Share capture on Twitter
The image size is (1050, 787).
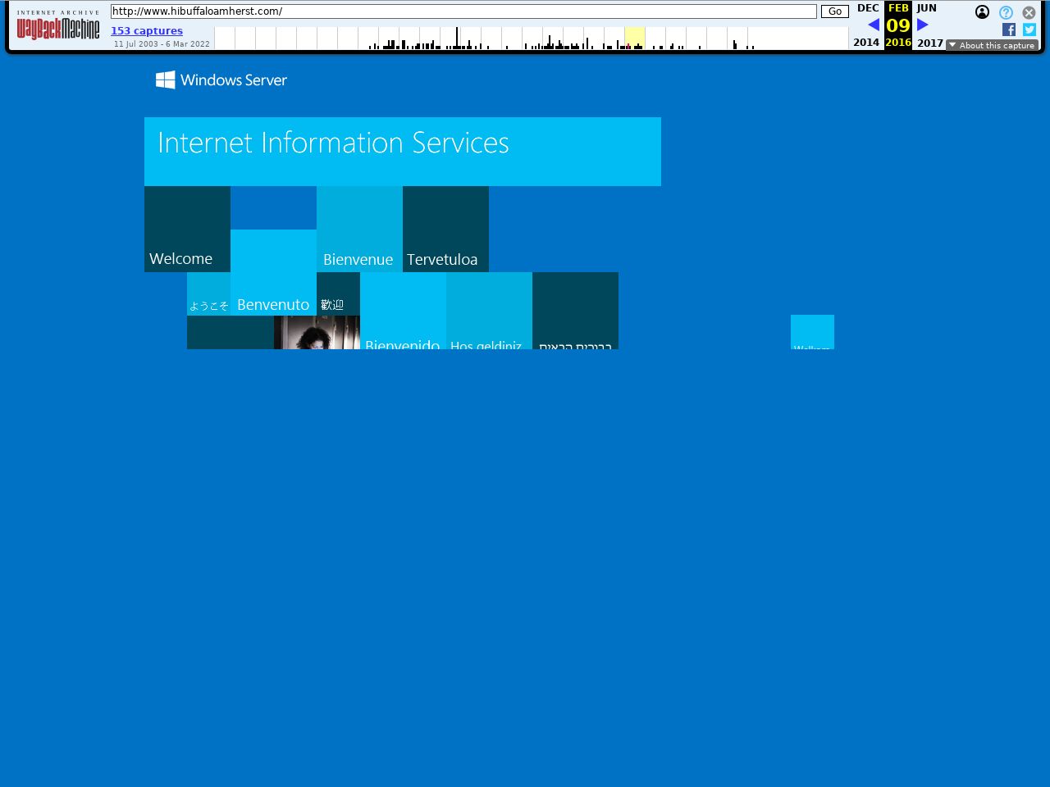tap(1029, 30)
